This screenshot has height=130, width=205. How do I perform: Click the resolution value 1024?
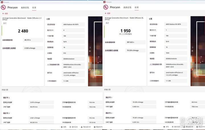[176, 53]
